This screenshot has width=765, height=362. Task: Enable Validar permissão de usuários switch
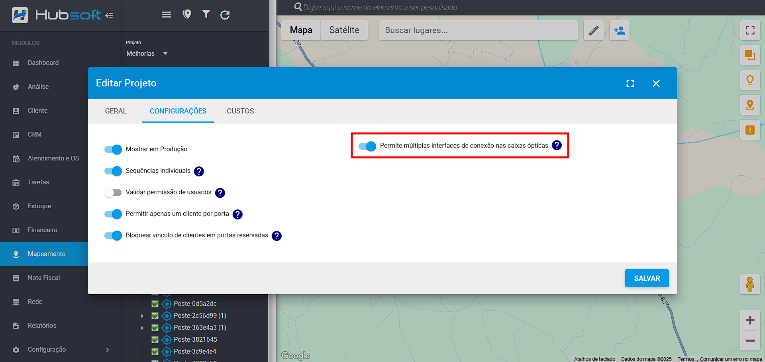click(113, 192)
